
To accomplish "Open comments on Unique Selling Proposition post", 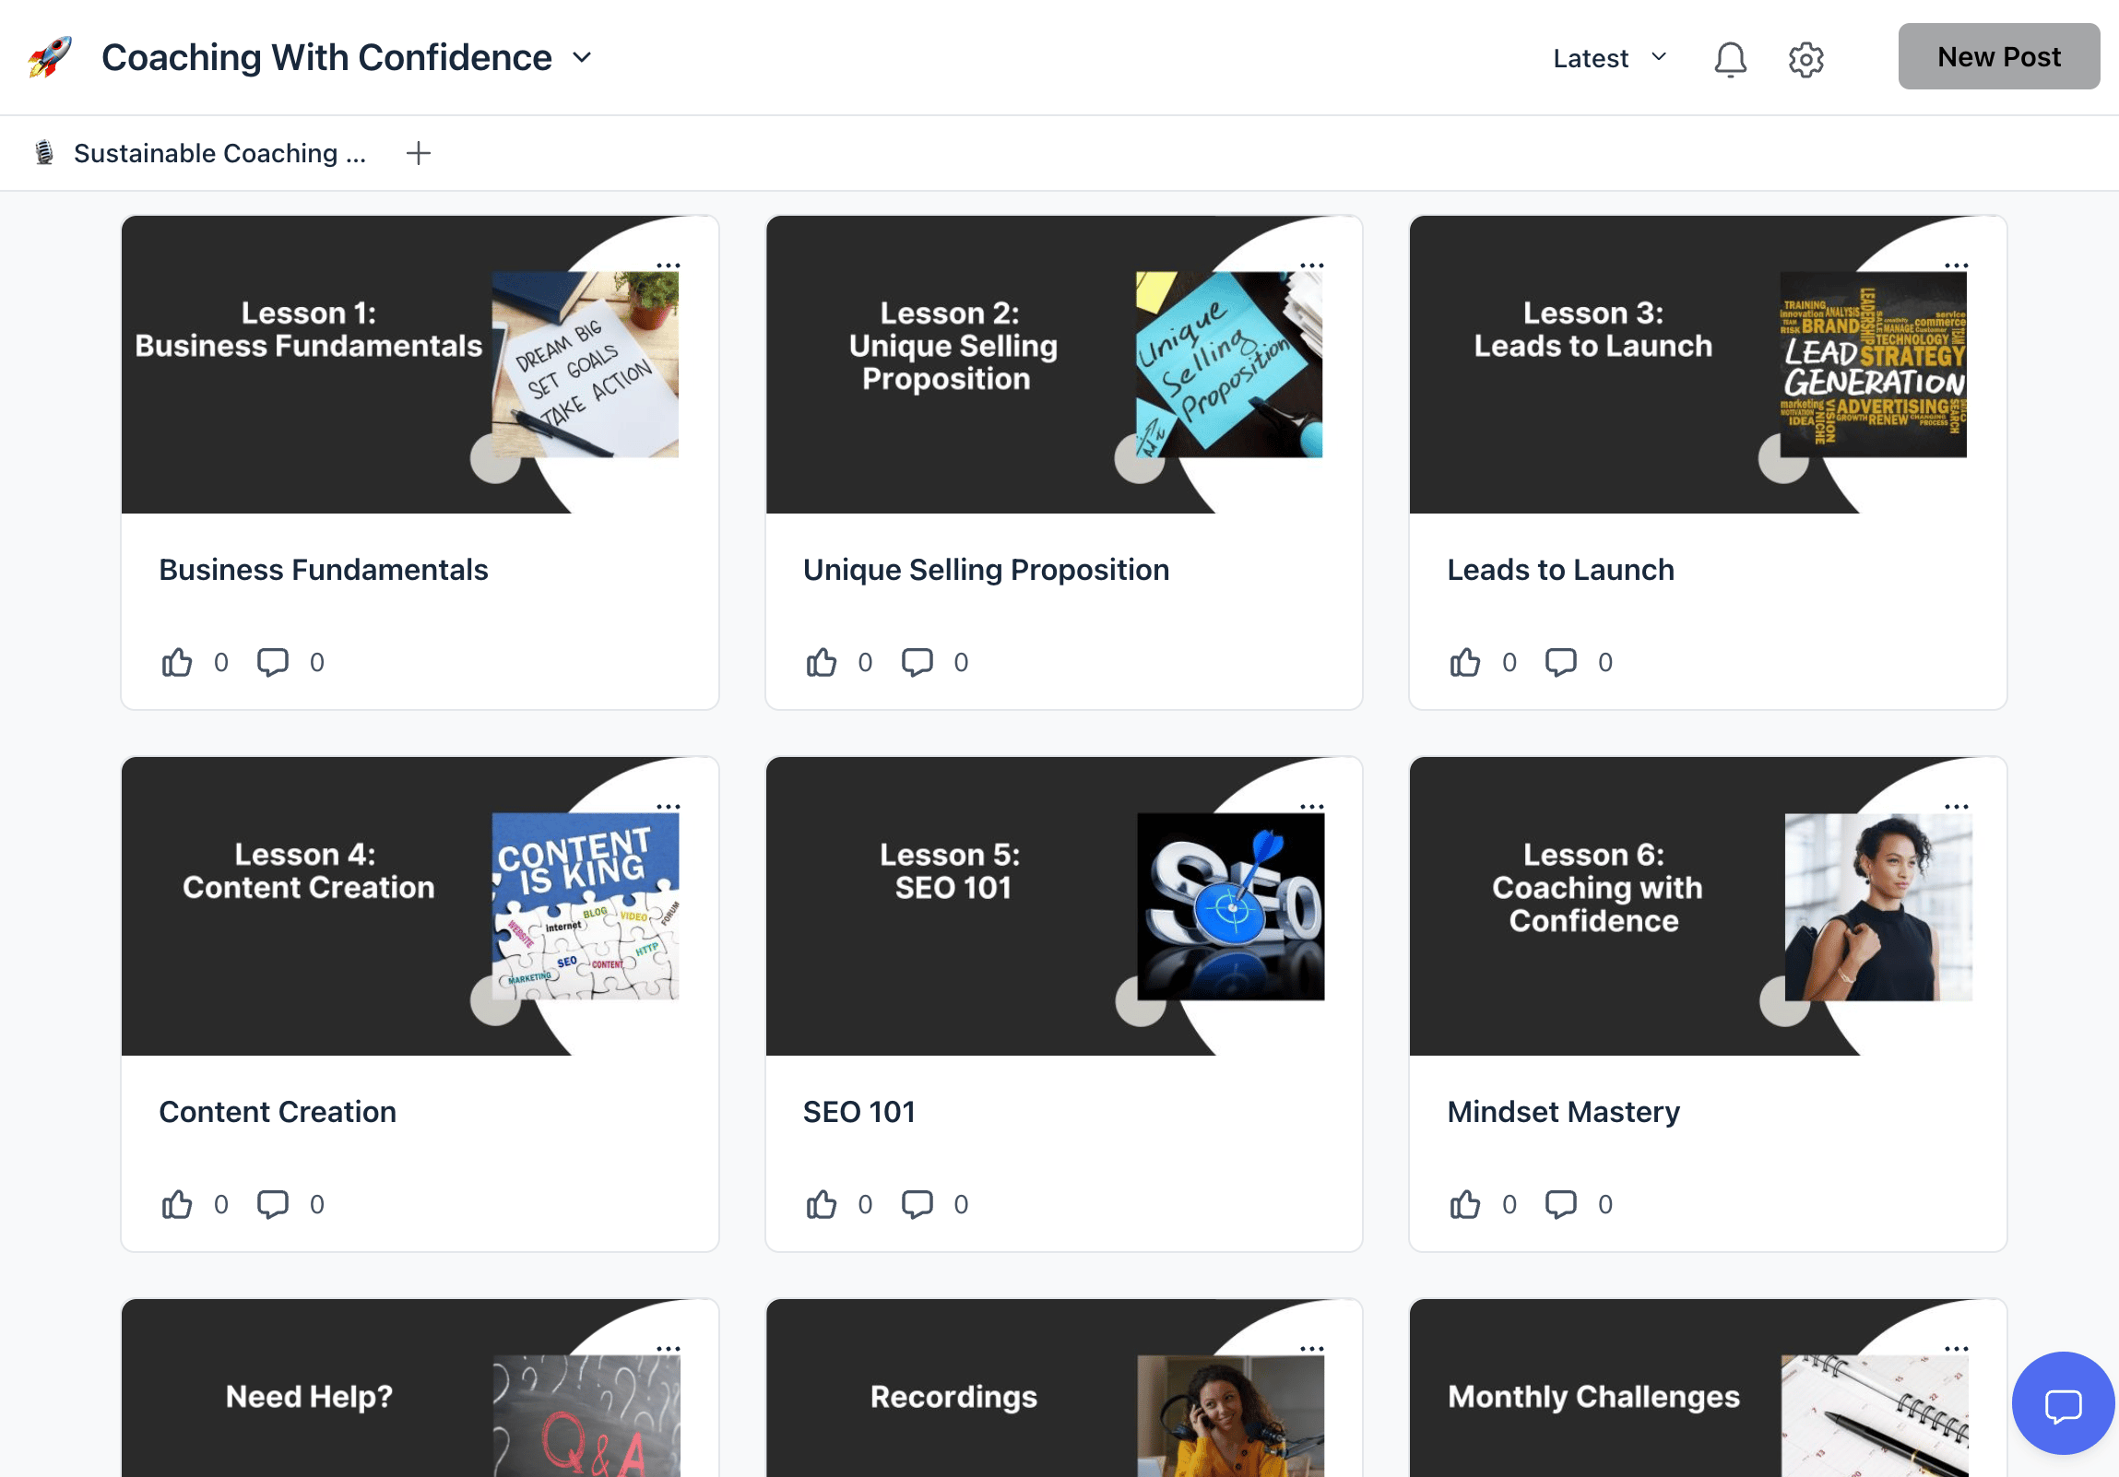I will click(917, 662).
